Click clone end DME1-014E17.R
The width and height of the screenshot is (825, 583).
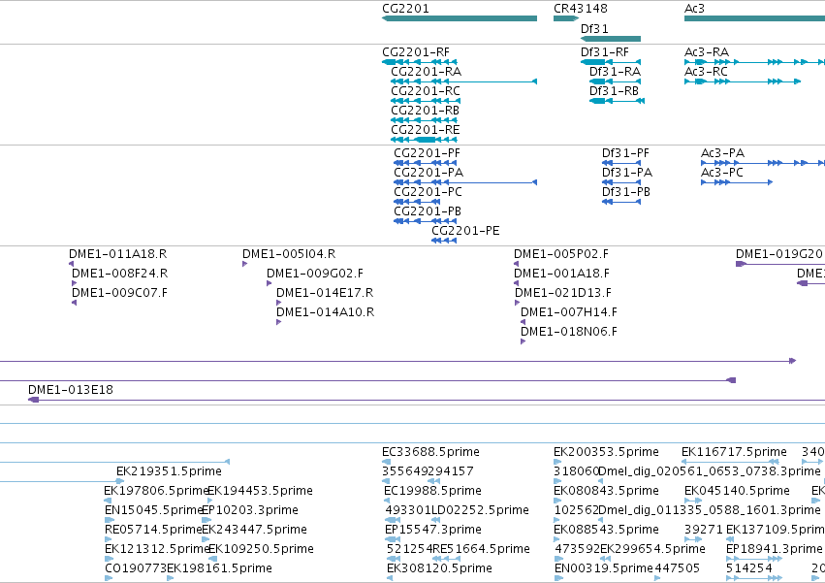pos(278,303)
